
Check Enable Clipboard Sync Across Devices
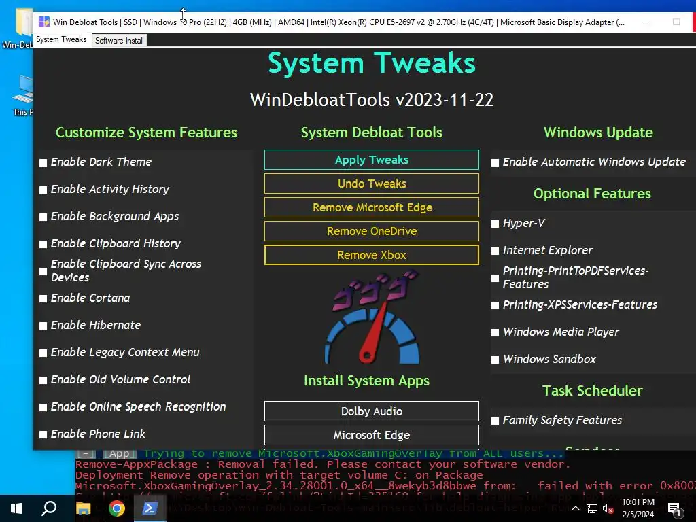coord(43,271)
